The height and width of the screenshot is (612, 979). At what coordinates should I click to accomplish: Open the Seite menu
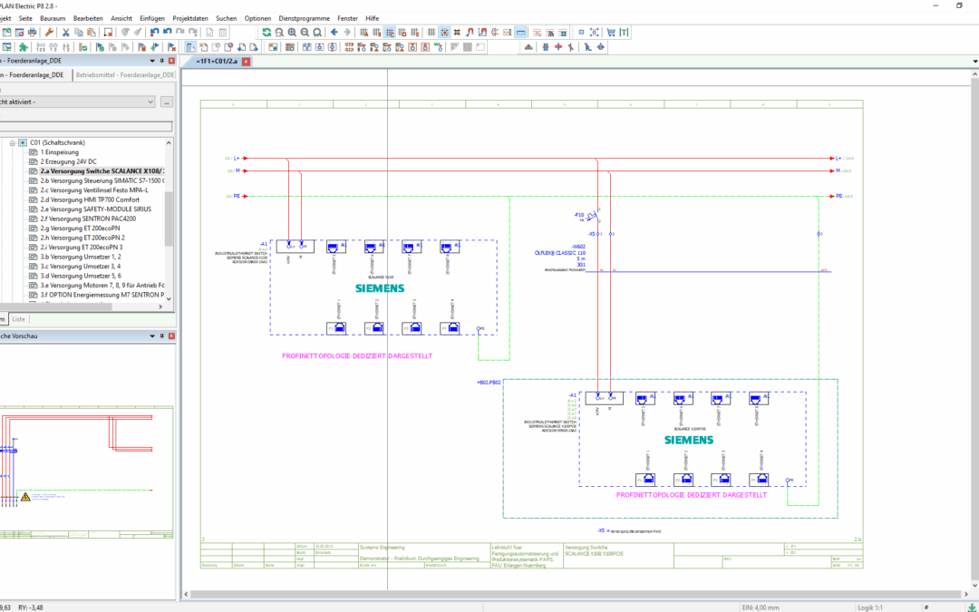coord(25,19)
